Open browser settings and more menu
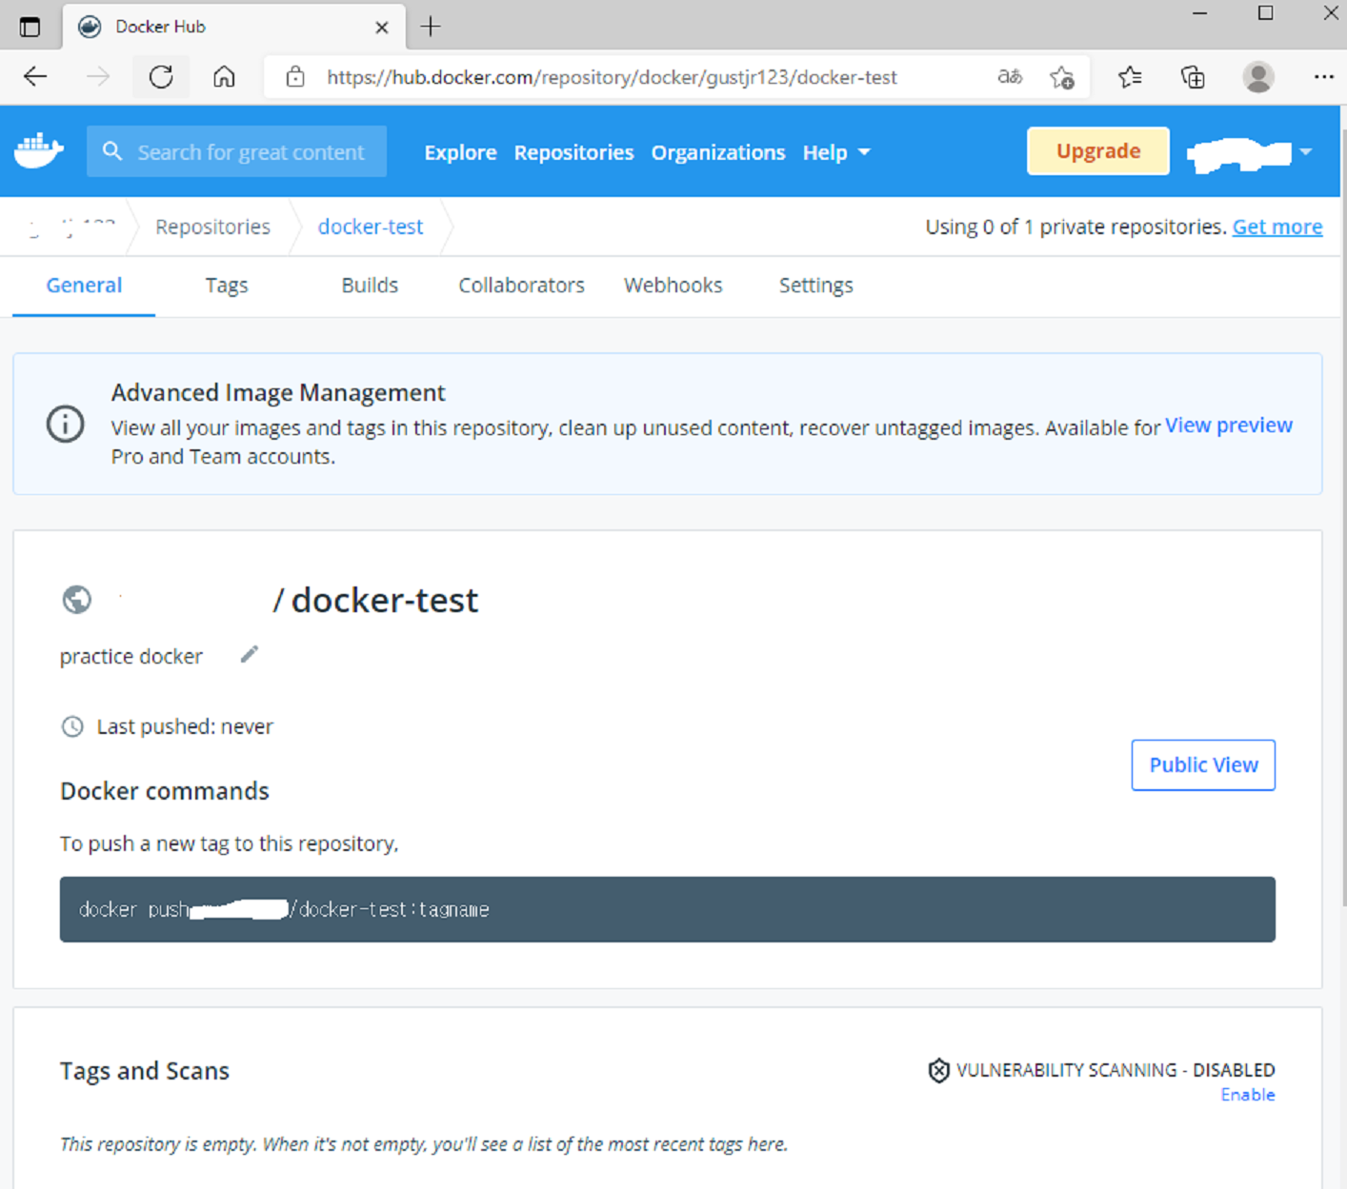This screenshot has width=1347, height=1189. pyautogui.click(x=1324, y=77)
